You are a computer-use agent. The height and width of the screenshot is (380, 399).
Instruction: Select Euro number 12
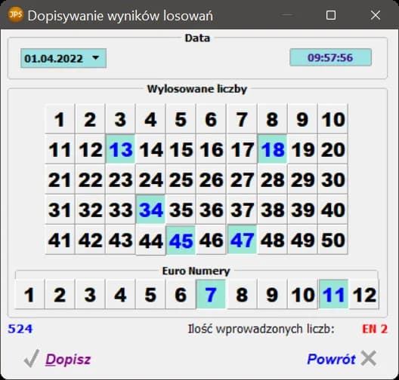pos(364,294)
